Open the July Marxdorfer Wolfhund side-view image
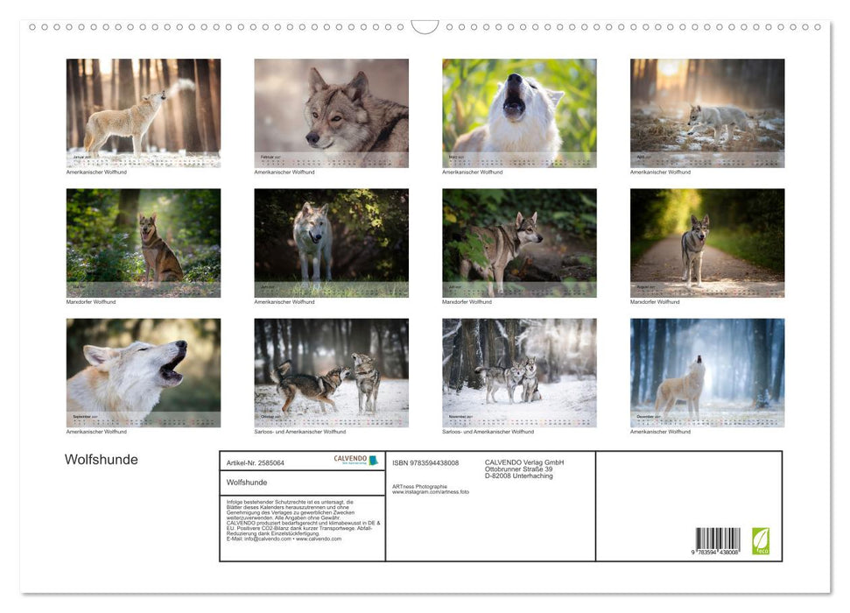This screenshot has height=613, width=850. [x=519, y=243]
